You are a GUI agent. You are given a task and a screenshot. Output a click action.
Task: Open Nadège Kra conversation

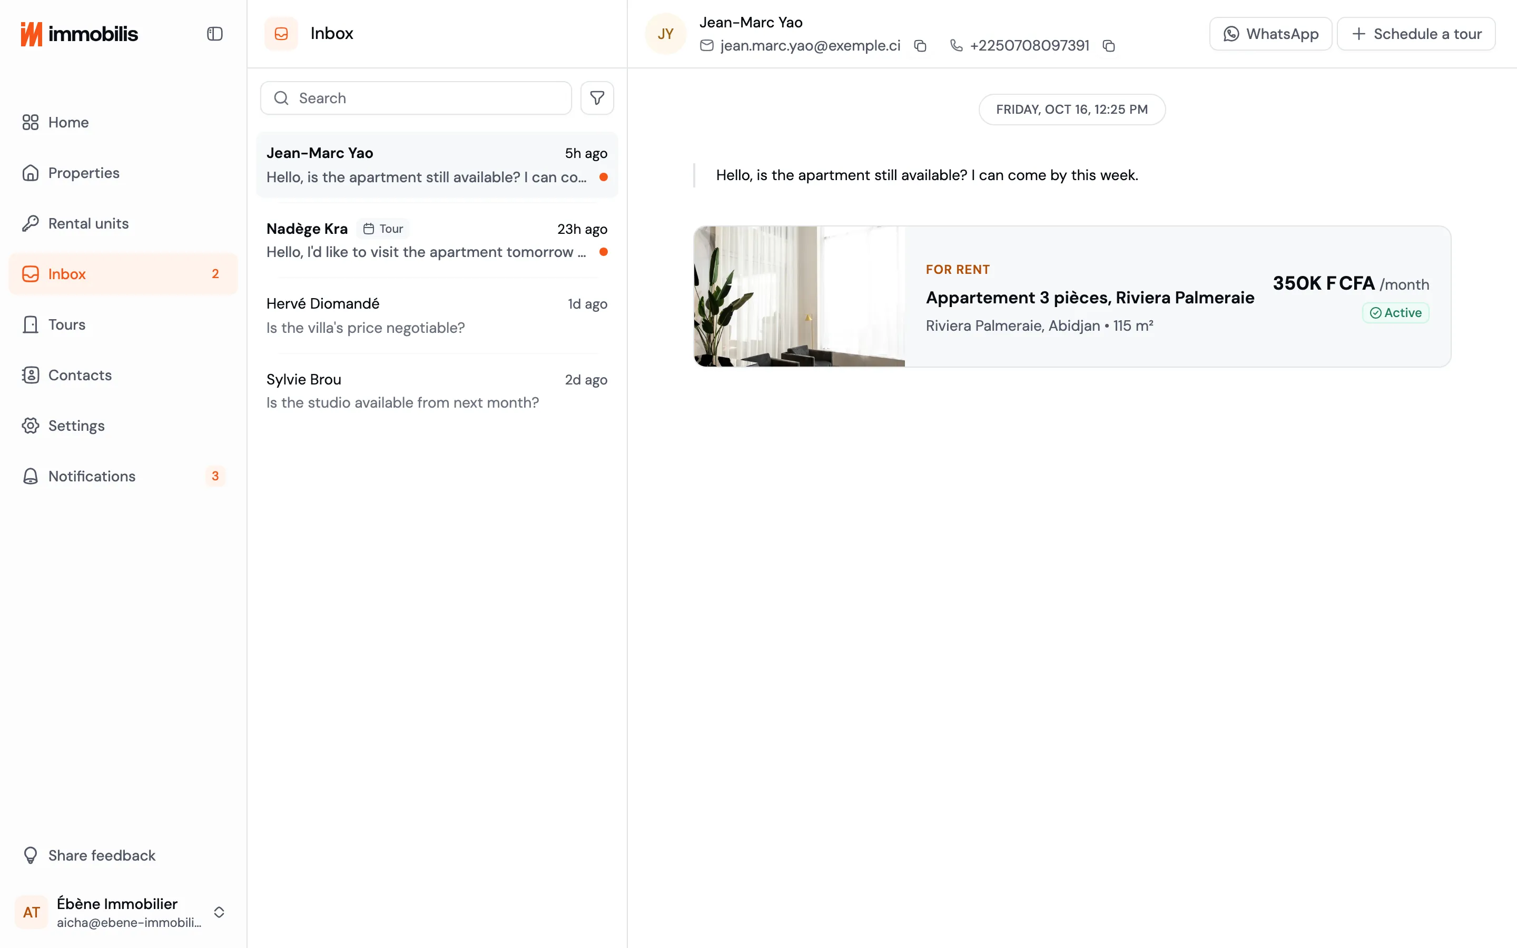pyautogui.click(x=437, y=240)
